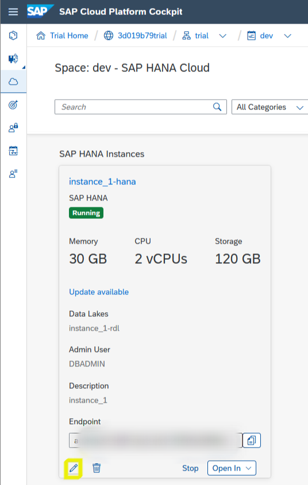The image size is (308, 485).
Task: Open the puzzle-piece service marketplace sidebar icon
Action: tap(13, 58)
